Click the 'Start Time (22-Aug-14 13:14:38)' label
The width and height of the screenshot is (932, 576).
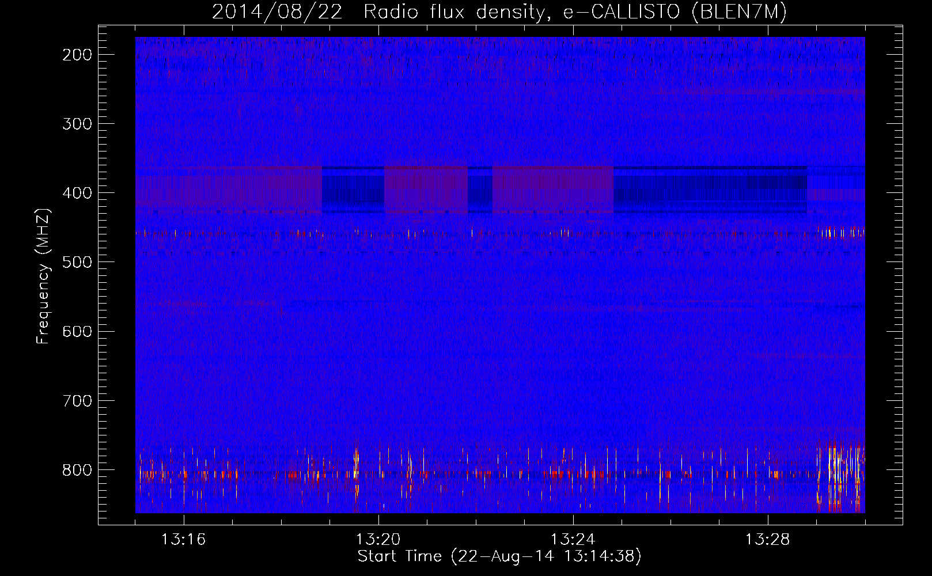[x=499, y=556]
